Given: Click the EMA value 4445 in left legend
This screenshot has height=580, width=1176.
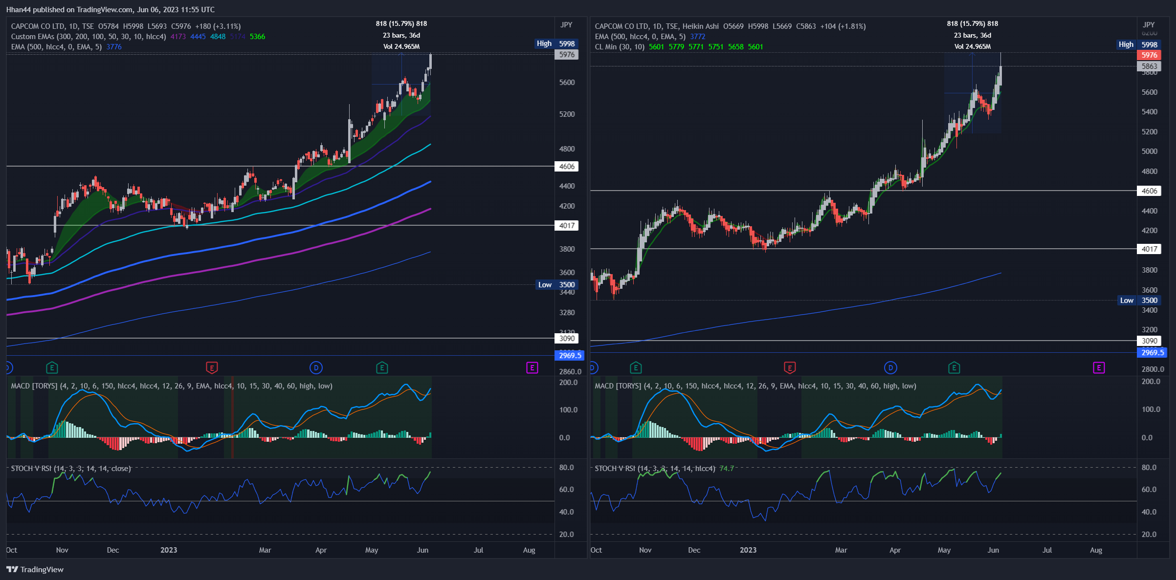Looking at the screenshot, I should tap(198, 37).
